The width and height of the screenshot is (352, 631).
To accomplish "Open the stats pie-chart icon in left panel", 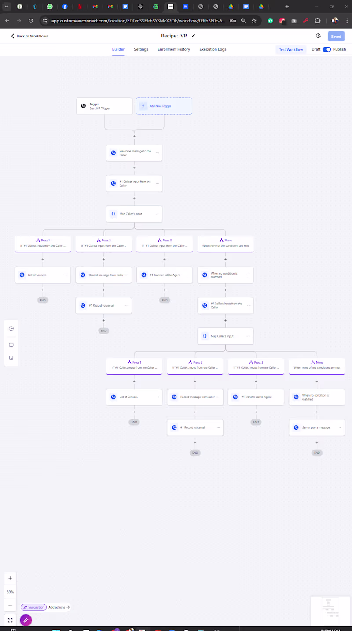I will [x=11, y=329].
